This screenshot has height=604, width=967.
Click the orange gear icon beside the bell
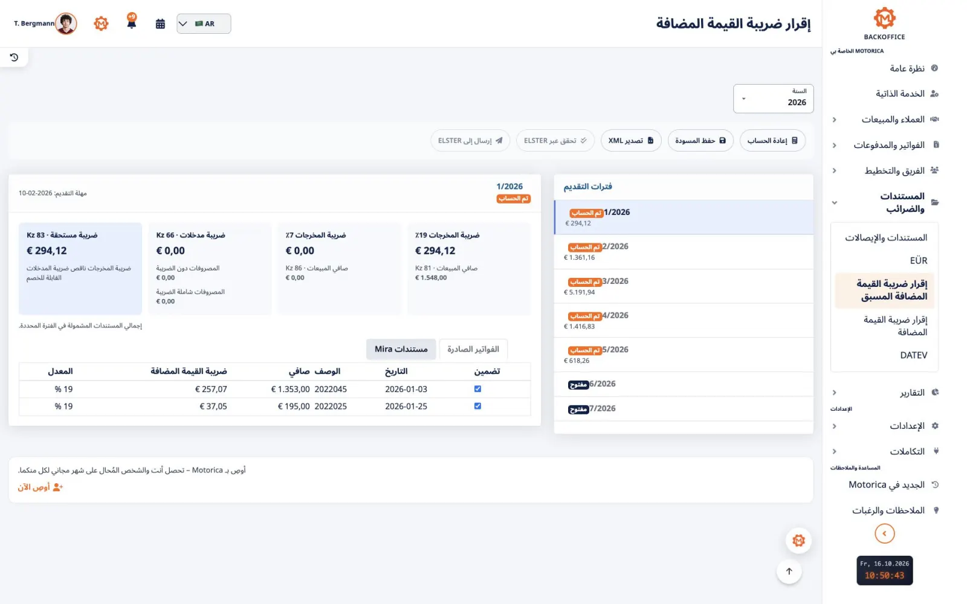[x=101, y=24]
